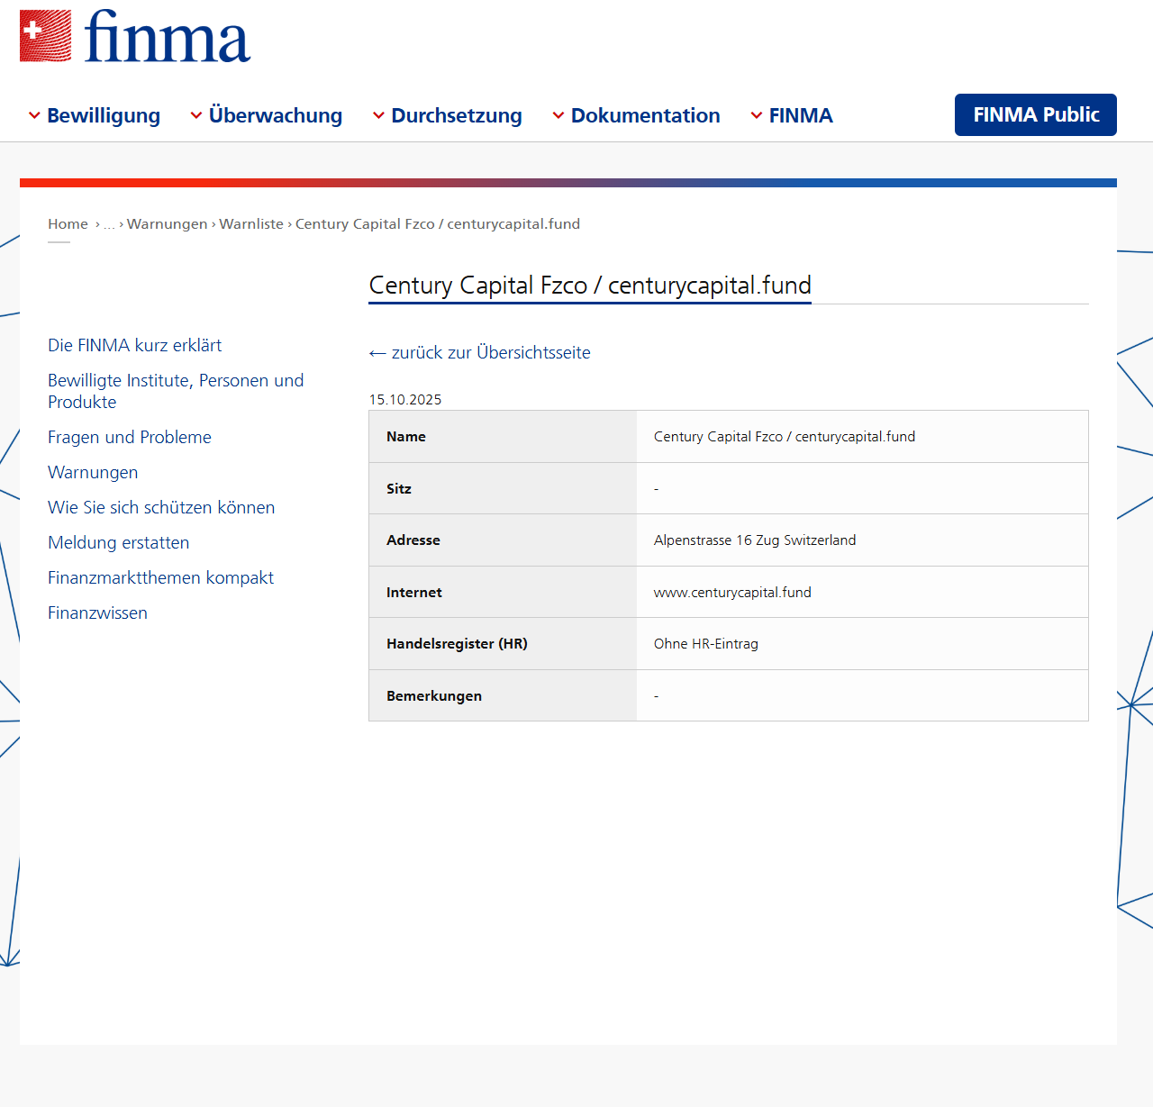The height and width of the screenshot is (1107, 1153).
Task: Click the www.centurycapital.fund value
Action: 732,593
